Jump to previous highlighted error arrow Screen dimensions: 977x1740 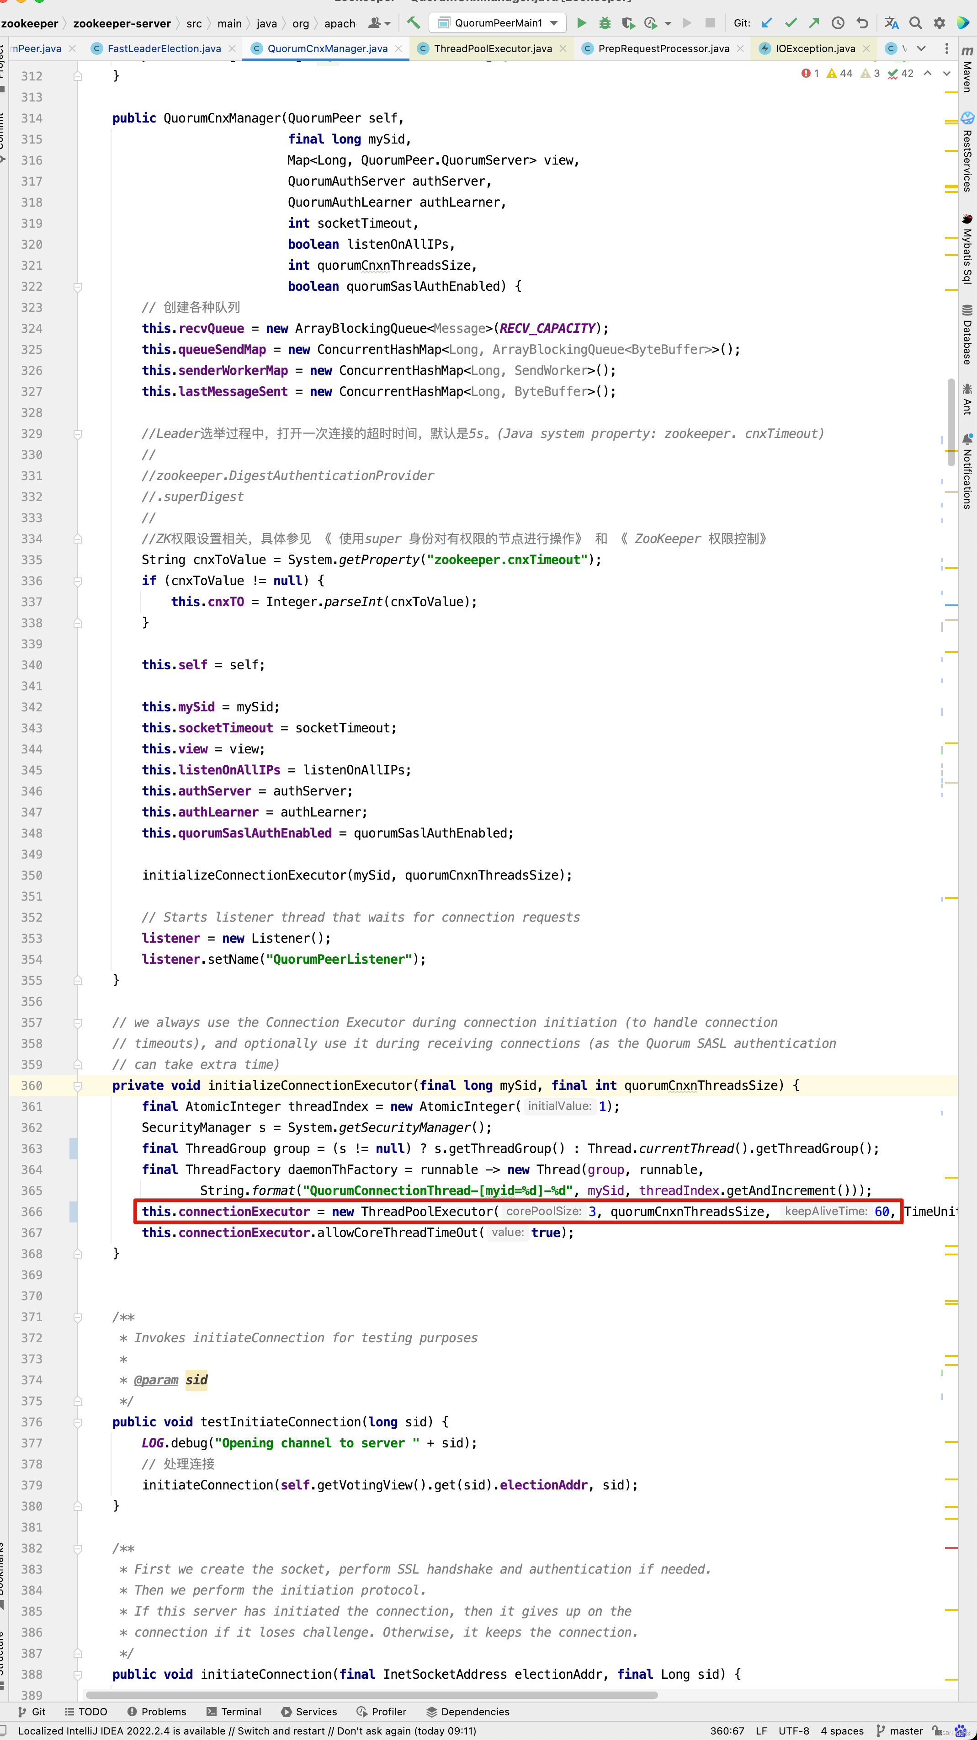[928, 74]
